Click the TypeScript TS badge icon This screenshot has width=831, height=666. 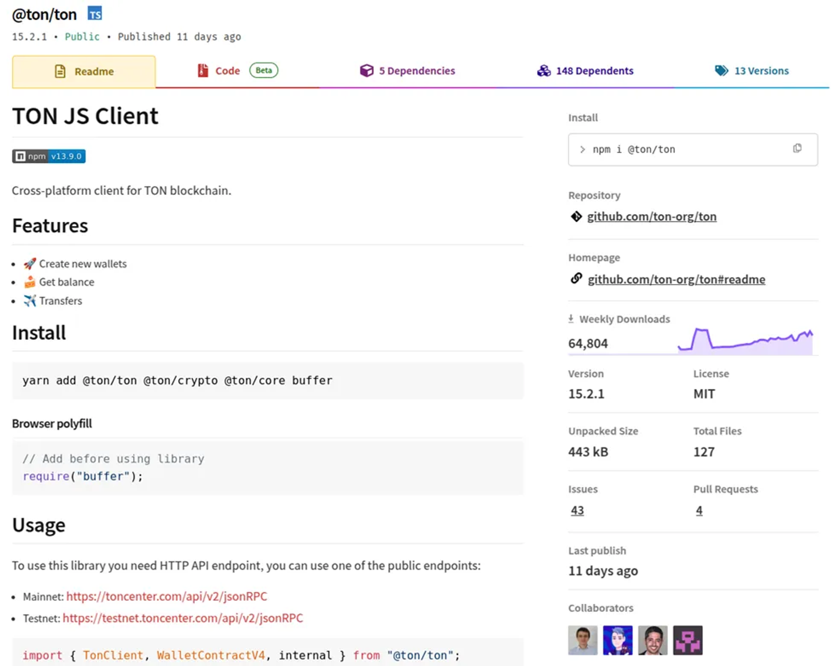tap(95, 14)
